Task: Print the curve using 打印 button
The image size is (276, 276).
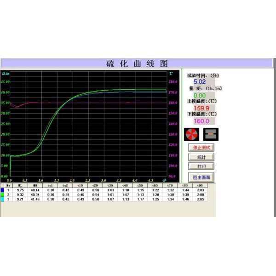Action: coord(201,166)
